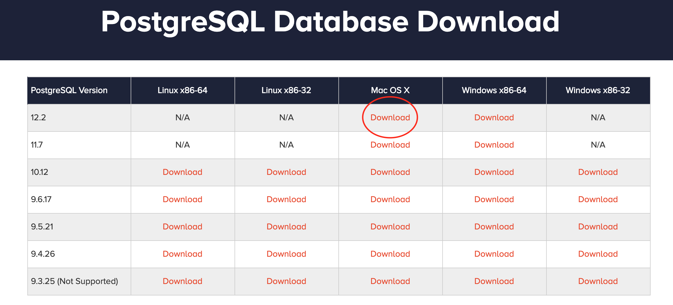
Task: Select the 12.2 version cell
Action: coord(79,118)
